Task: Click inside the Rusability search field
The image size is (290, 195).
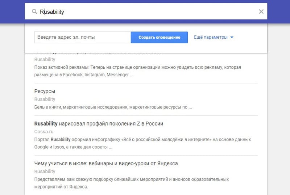Action: point(146,12)
